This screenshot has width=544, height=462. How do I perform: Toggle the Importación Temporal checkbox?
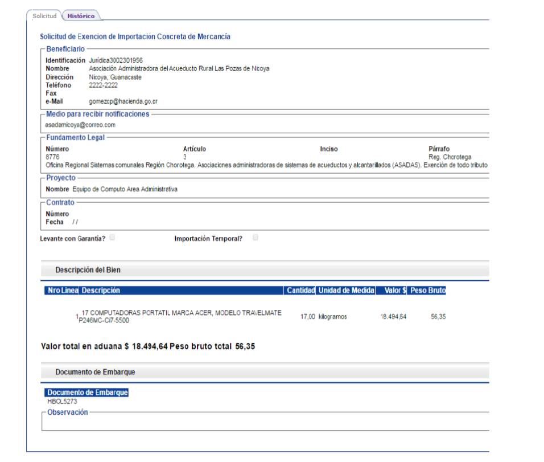point(255,238)
